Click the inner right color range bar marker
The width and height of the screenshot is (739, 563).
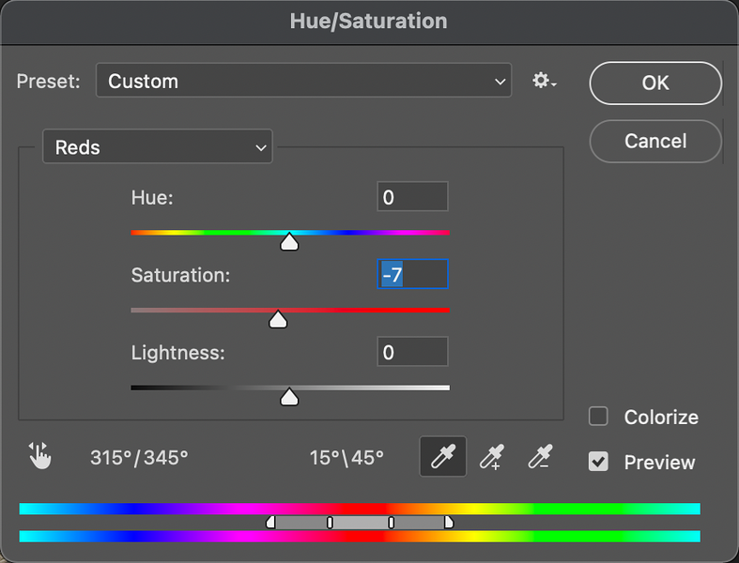(392, 522)
